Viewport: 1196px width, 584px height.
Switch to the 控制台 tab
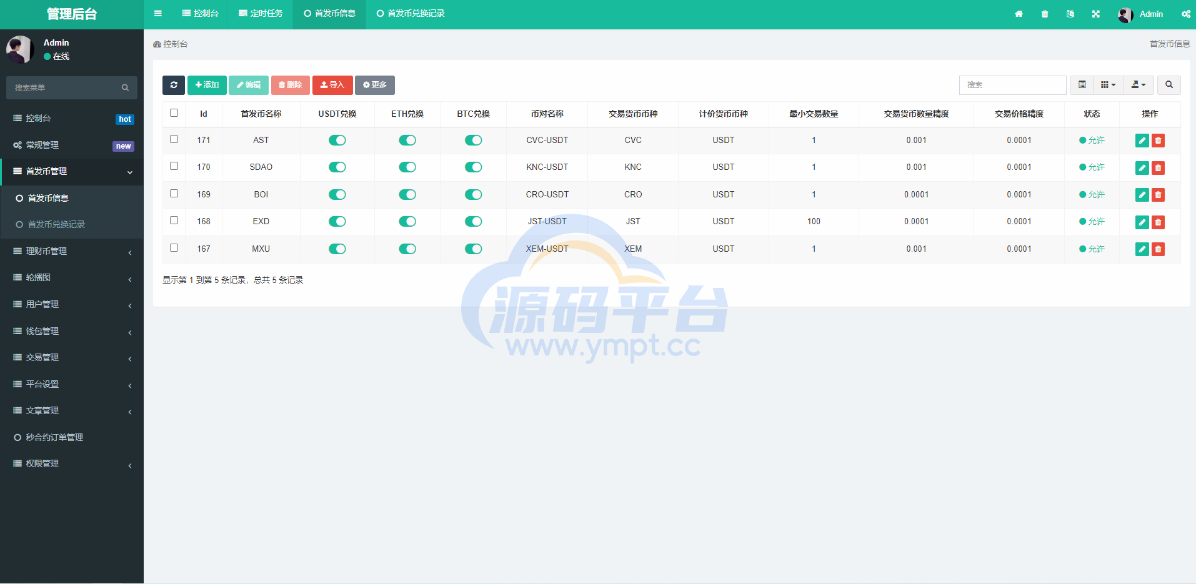pos(200,14)
